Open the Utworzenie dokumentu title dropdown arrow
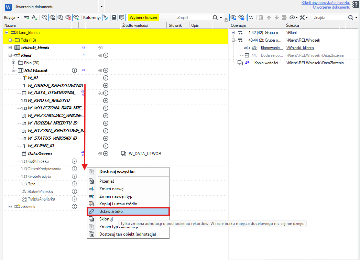This screenshot has width=360, height=260. [102, 7]
